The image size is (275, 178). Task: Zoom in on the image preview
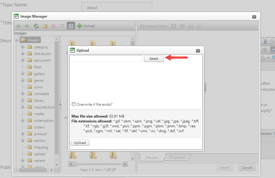click(191, 26)
